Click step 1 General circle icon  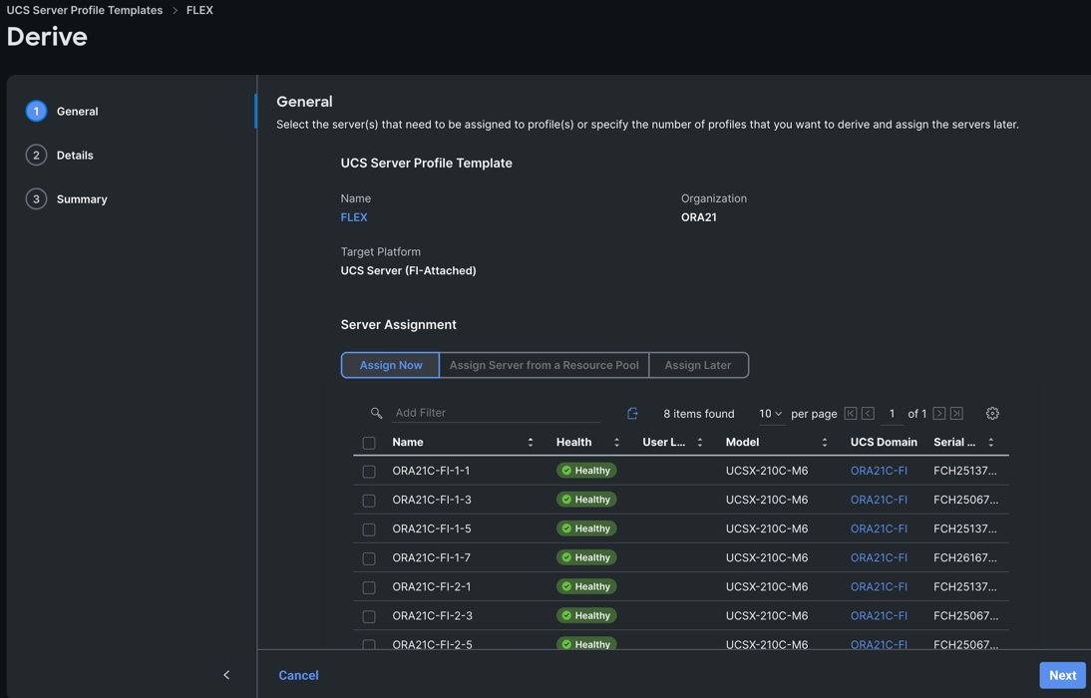(36, 112)
